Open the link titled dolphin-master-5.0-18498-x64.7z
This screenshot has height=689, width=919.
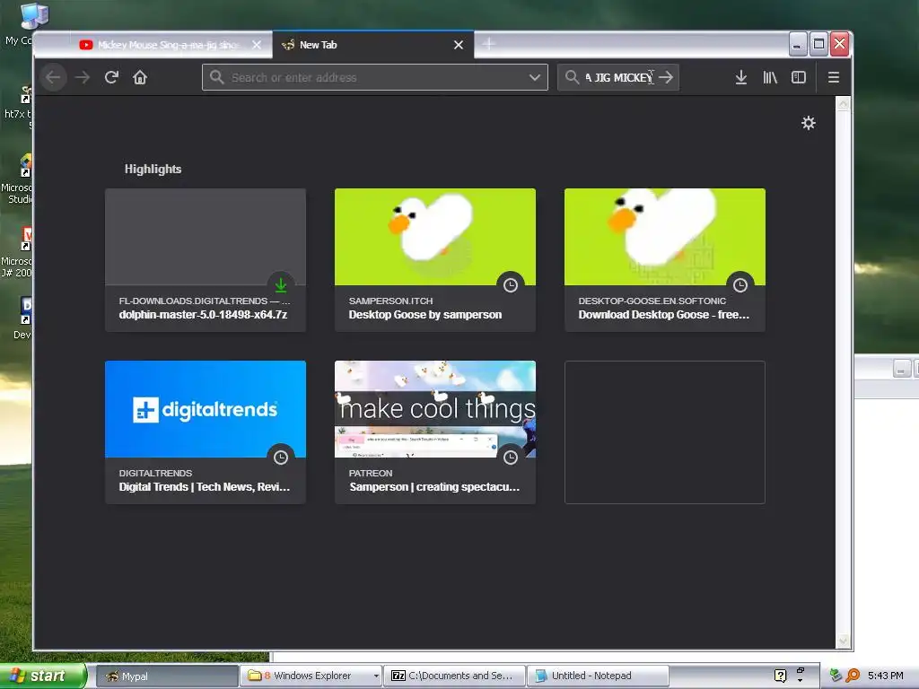203,315
